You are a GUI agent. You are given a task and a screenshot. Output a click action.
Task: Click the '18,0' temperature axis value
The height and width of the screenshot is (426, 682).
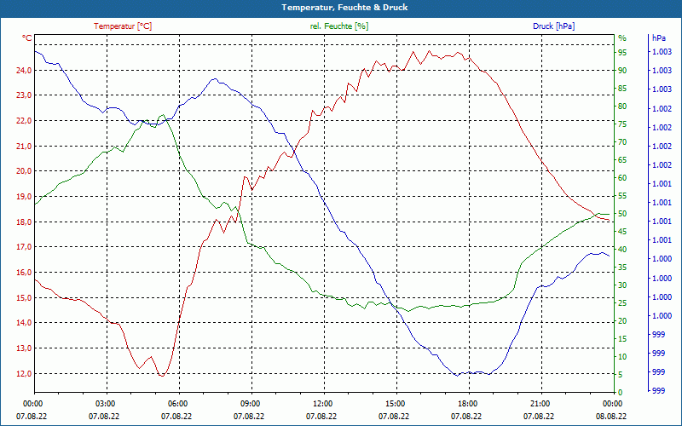[x=24, y=222]
